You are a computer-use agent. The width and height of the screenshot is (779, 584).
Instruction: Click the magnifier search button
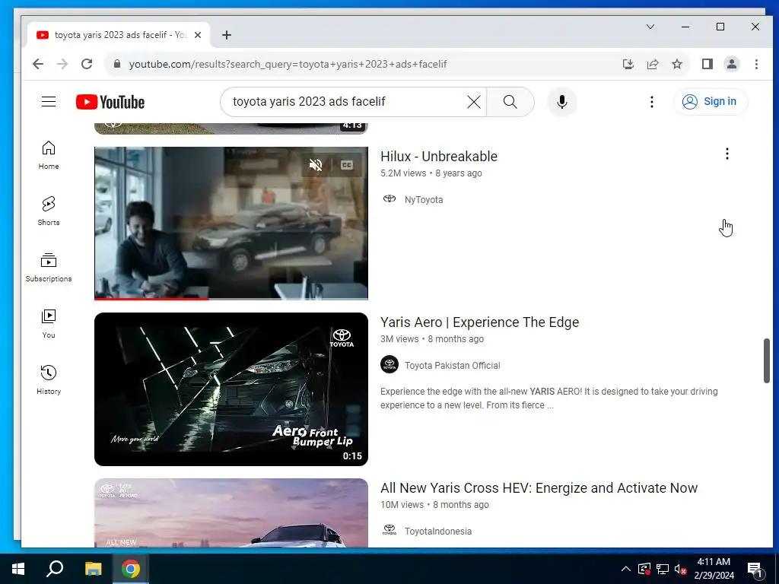[510, 102]
